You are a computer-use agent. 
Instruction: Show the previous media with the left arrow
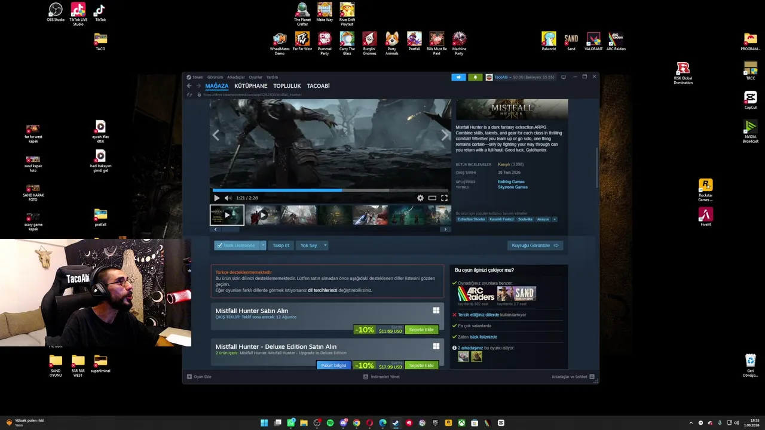click(x=216, y=135)
